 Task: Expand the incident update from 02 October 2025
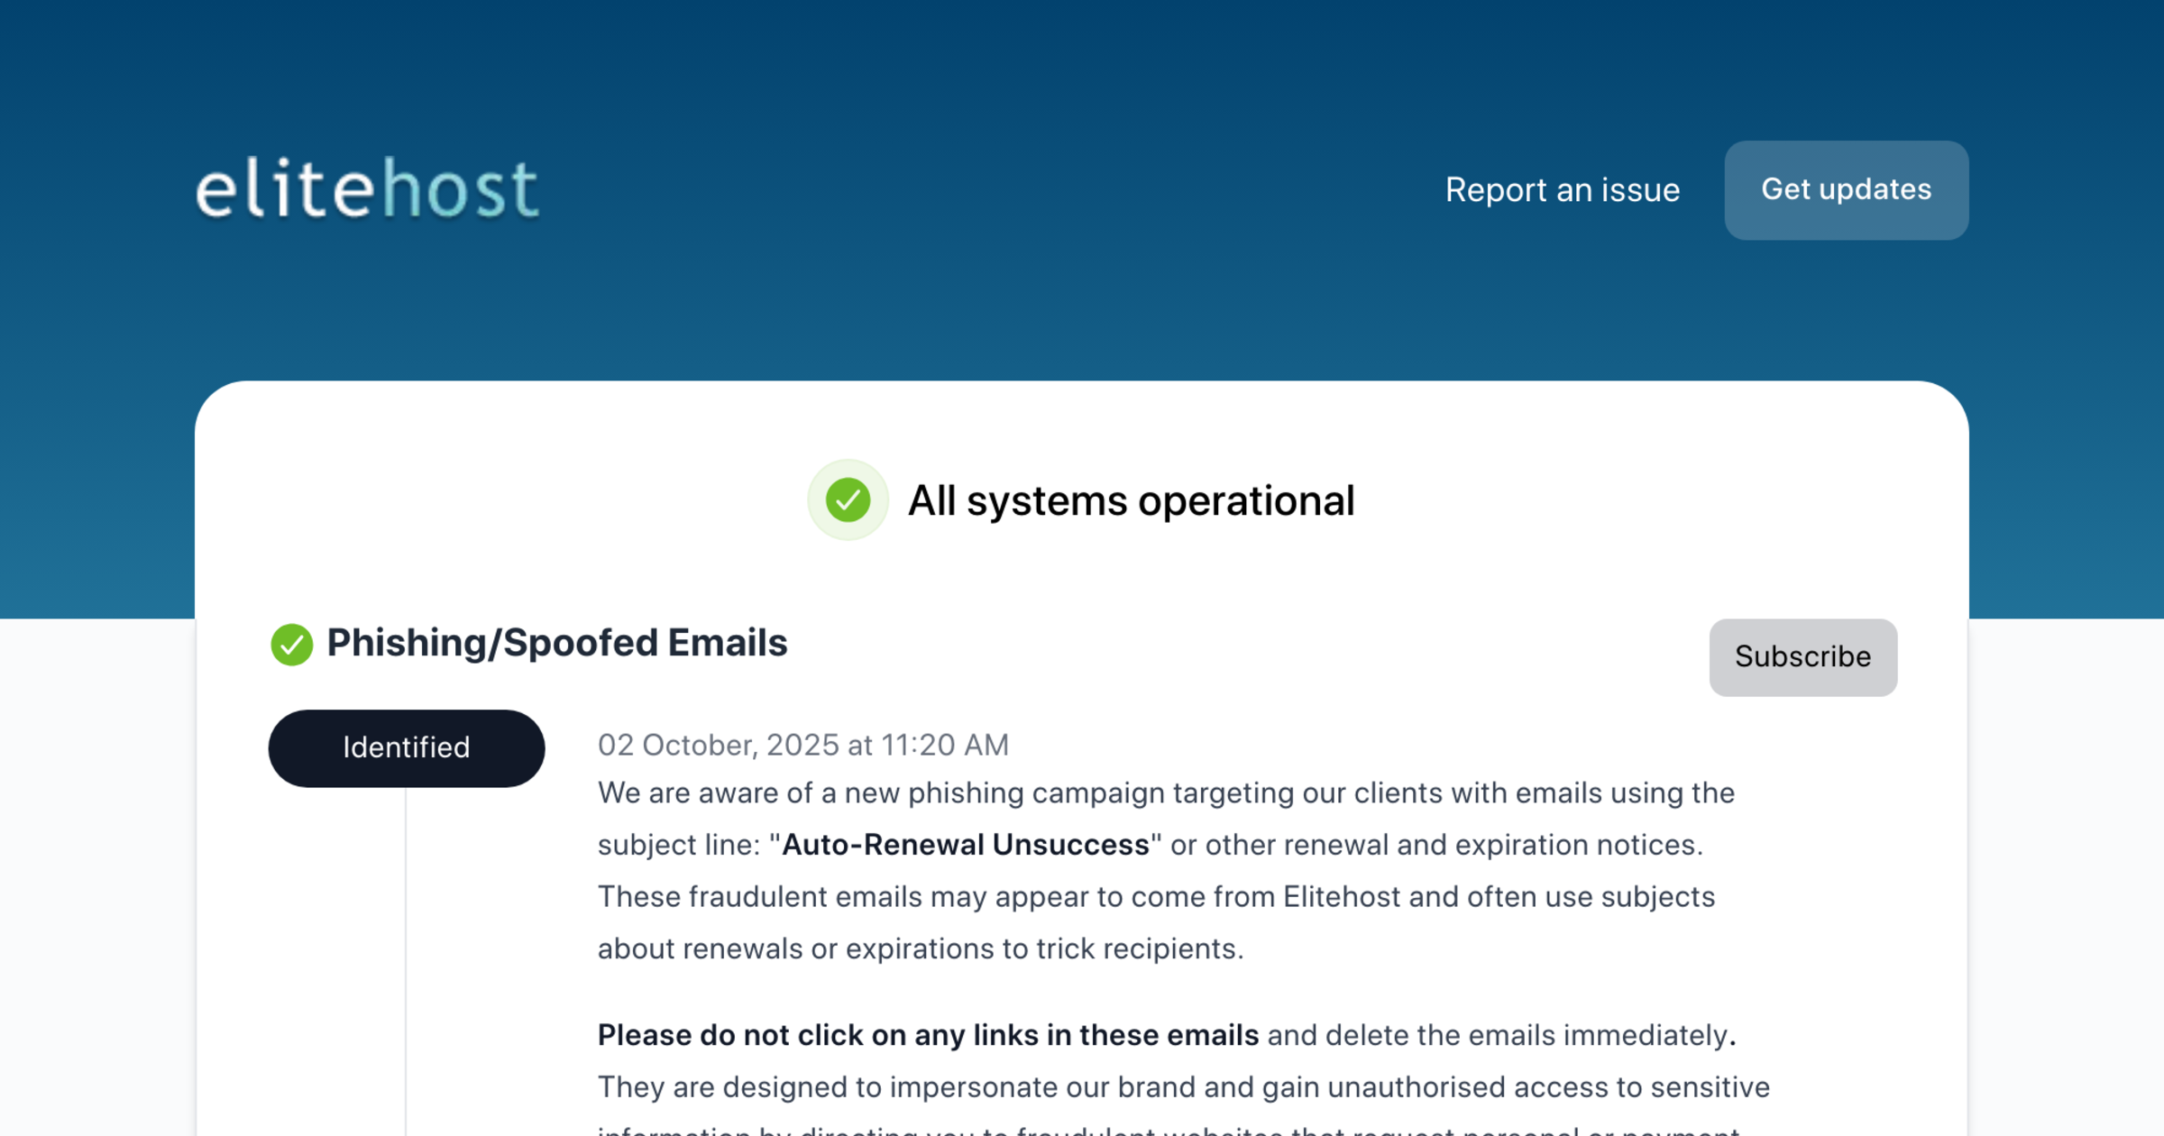tap(803, 745)
